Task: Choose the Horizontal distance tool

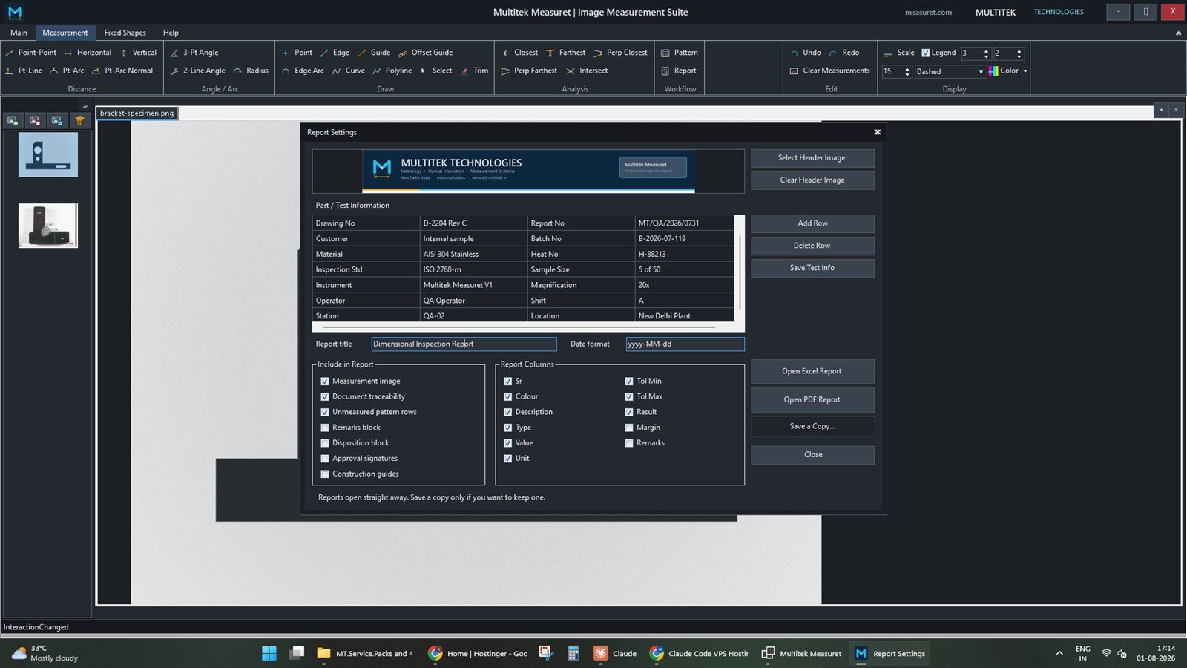Action: [88, 53]
